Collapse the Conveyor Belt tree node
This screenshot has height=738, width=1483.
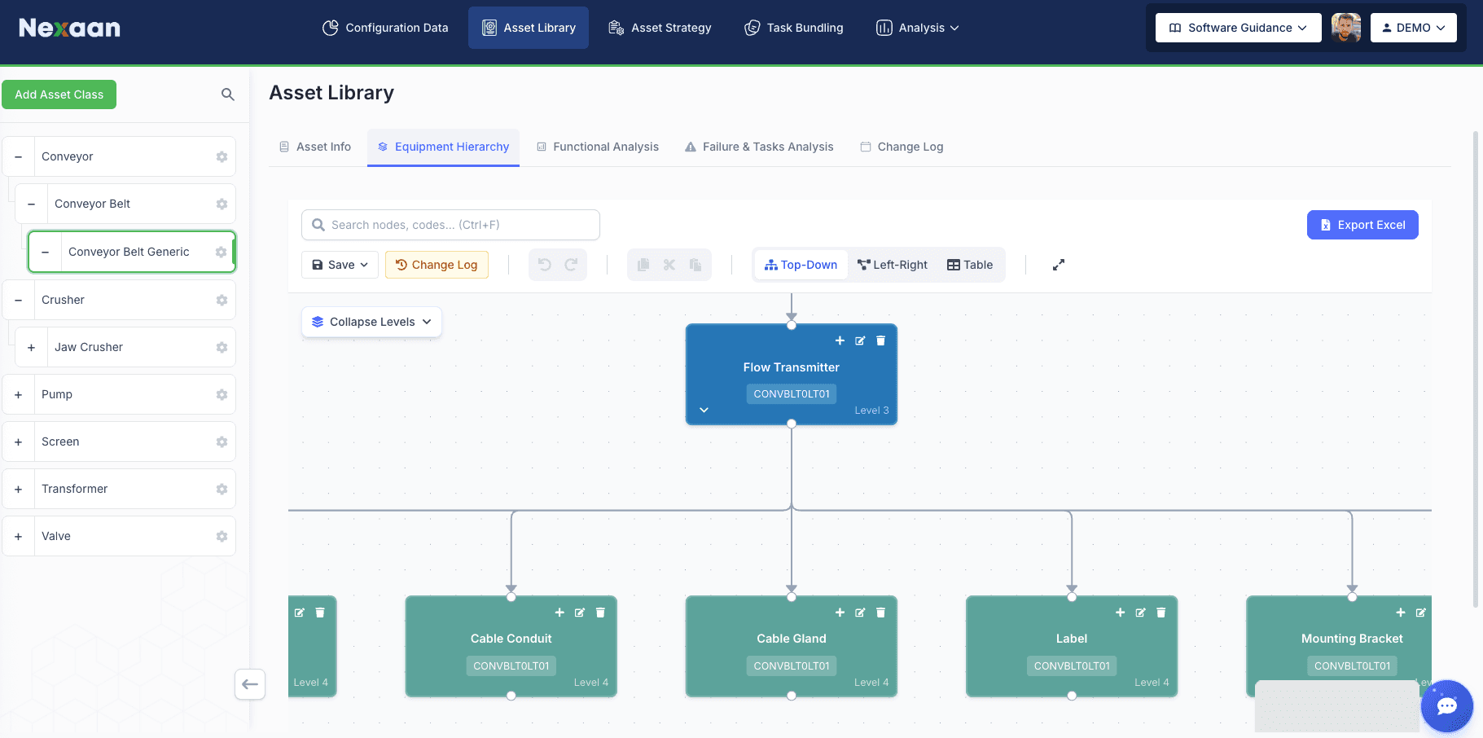point(32,204)
